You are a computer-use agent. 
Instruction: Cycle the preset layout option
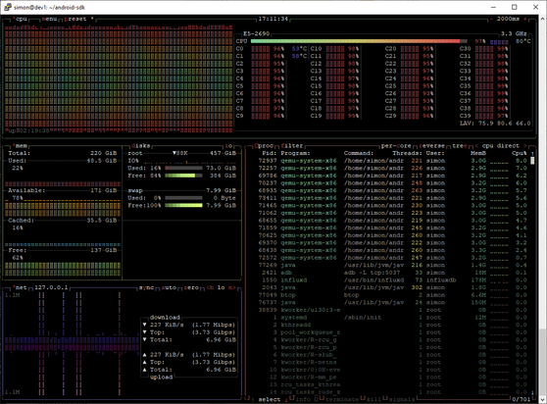click(75, 19)
